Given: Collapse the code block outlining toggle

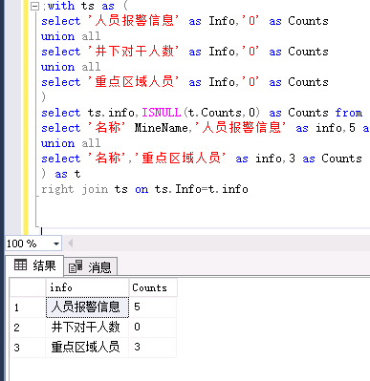Looking at the screenshot, I should pos(34,7).
